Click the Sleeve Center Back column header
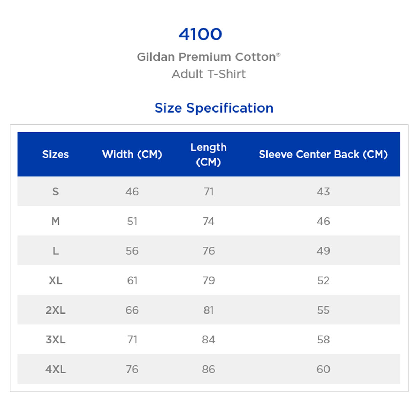The width and height of the screenshot is (418, 418). pos(323,154)
